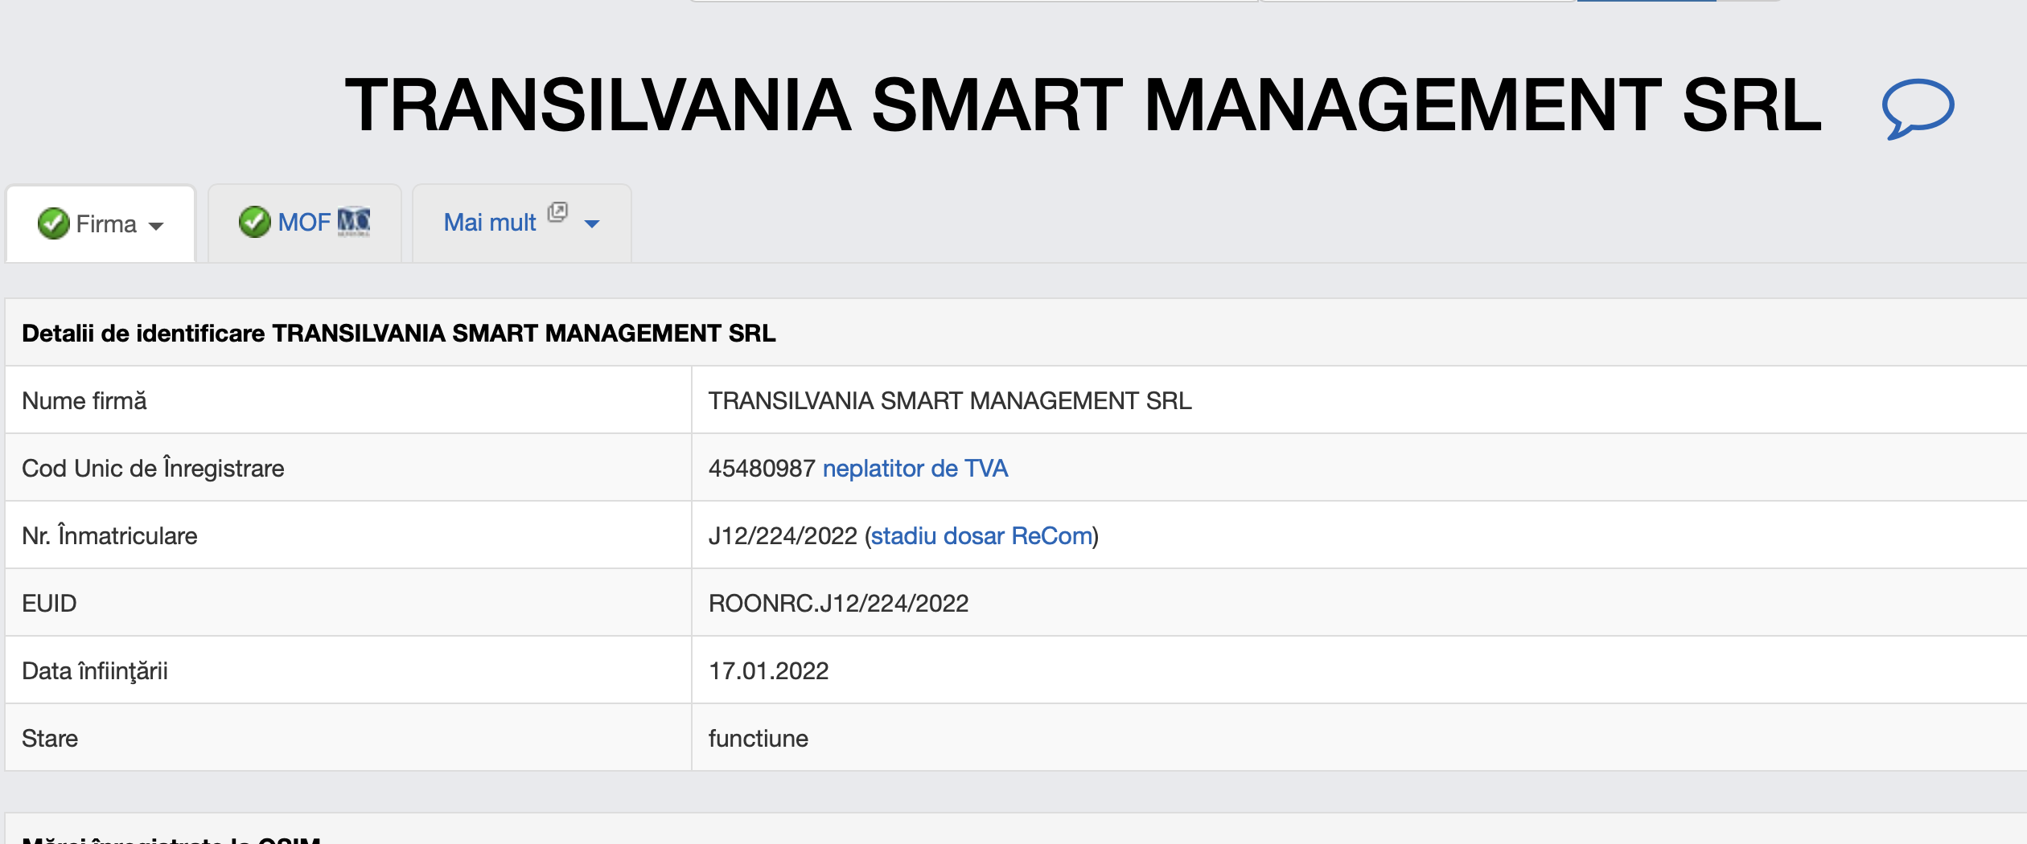
Task: Click the Monitorul Oficial logo icon
Action: coord(354,222)
